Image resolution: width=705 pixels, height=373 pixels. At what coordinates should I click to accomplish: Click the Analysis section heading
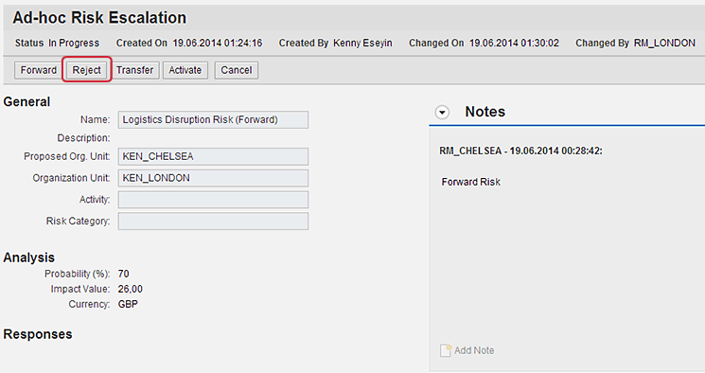tap(28, 258)
